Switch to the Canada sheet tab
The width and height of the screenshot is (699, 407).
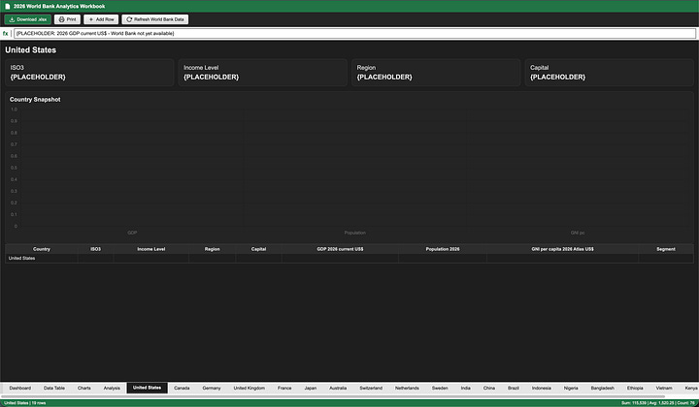(x=182, y=388)
